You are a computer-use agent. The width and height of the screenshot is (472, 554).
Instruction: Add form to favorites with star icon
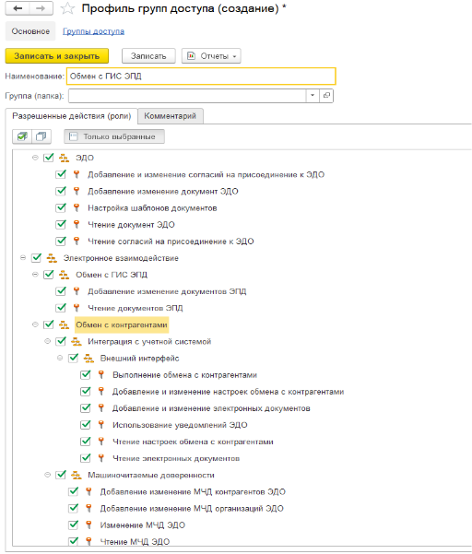point(67,8)
